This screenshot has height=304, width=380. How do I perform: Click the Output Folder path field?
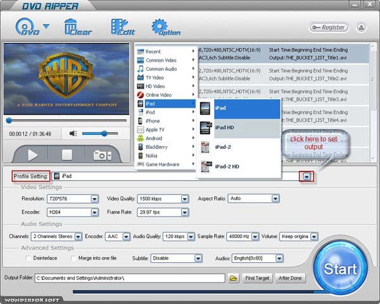coord(130,278)
